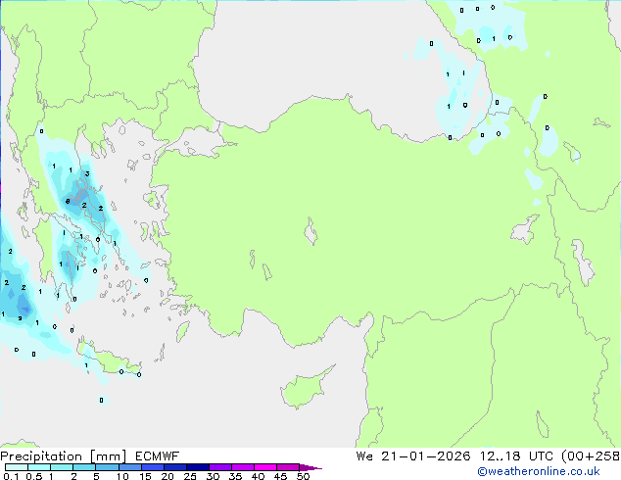Viewport: 621px width, 480px height.
Task: Click the island of Cyprus on the map
Action: [305, 388]
